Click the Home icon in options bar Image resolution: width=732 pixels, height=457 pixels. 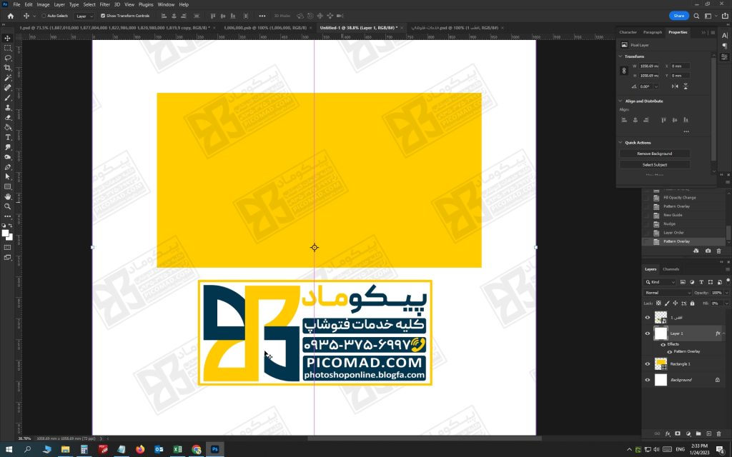coord(10,16)
